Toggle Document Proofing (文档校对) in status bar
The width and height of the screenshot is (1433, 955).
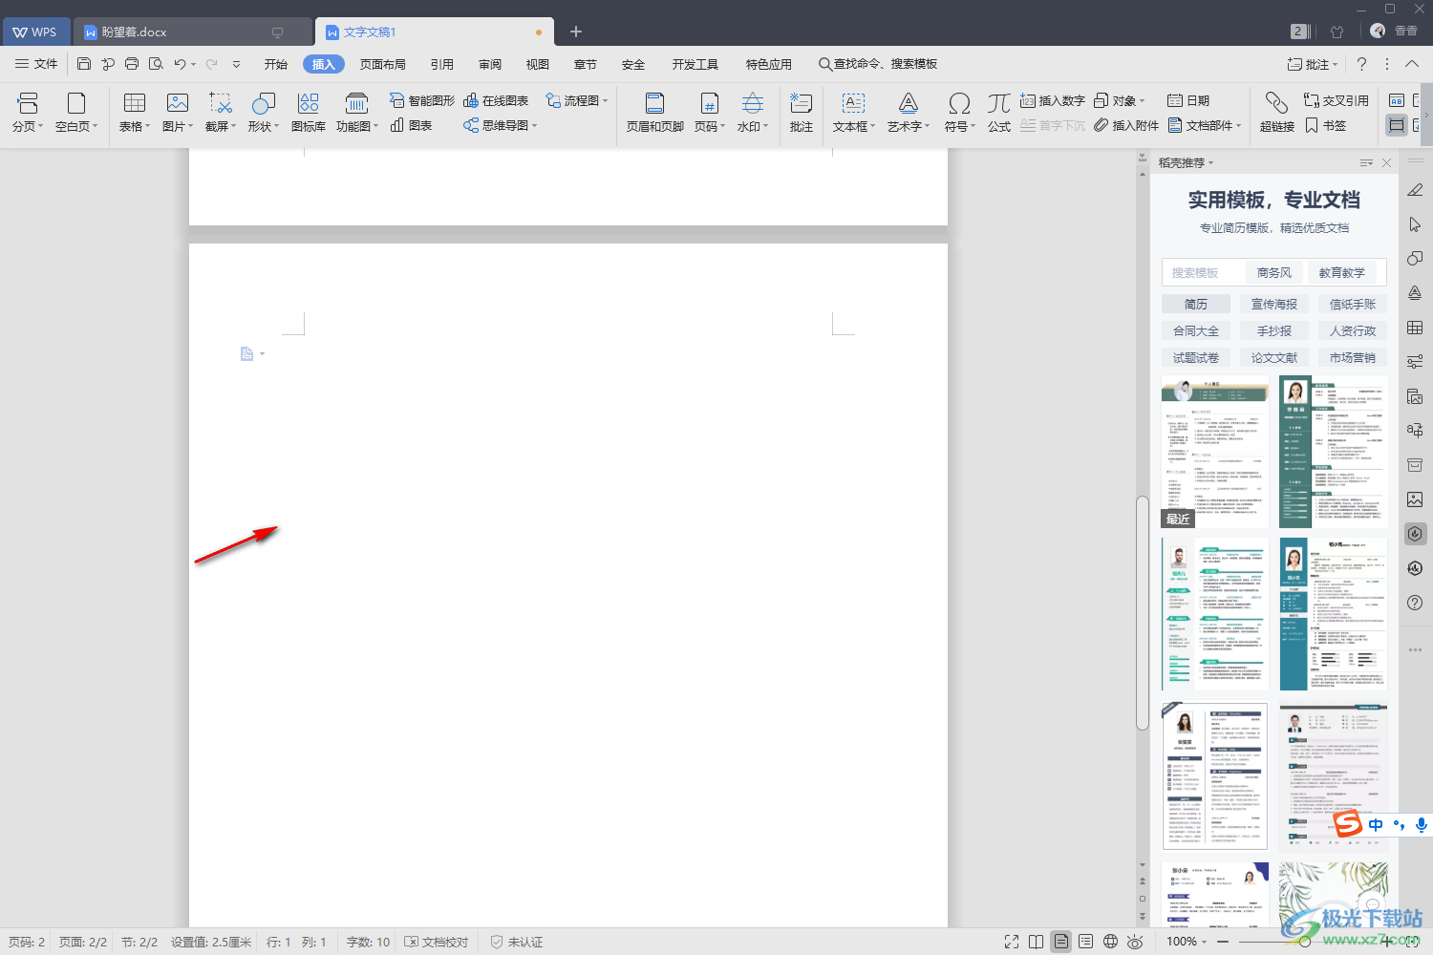point(437,942)
